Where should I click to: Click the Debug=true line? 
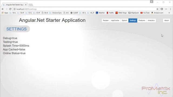(x=10, y=38)
